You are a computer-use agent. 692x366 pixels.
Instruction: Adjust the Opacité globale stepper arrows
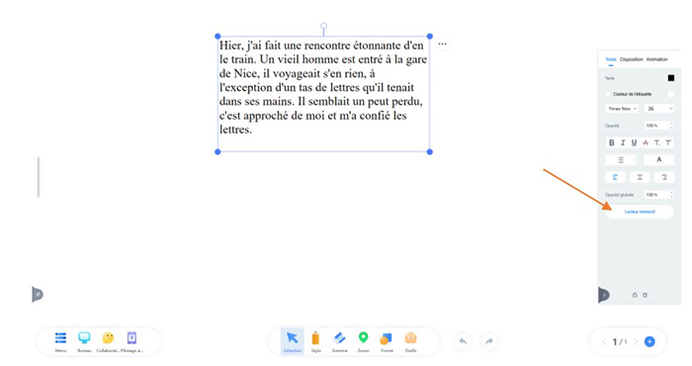[671, 195]
